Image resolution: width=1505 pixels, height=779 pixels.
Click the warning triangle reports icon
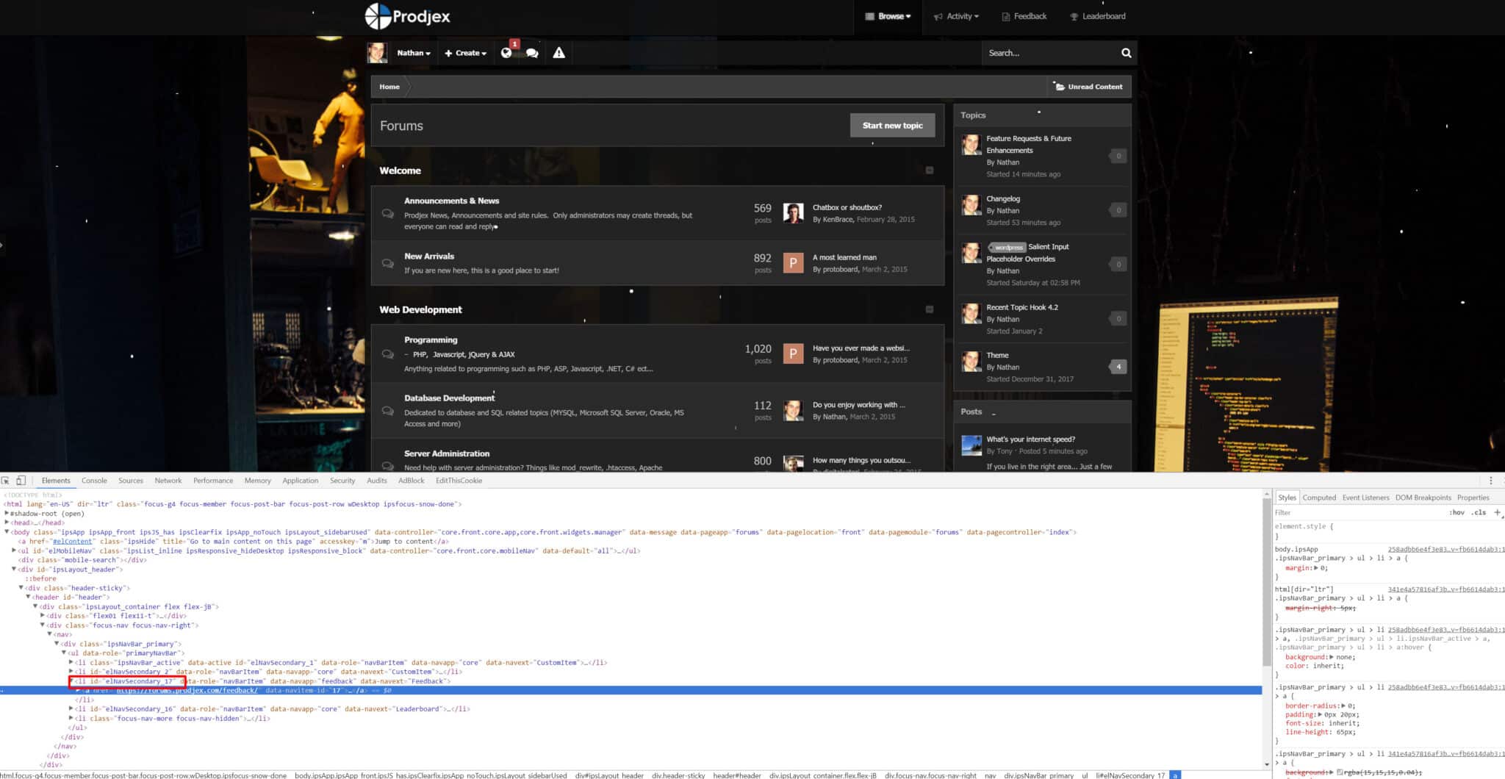click(x=559, y=53)
